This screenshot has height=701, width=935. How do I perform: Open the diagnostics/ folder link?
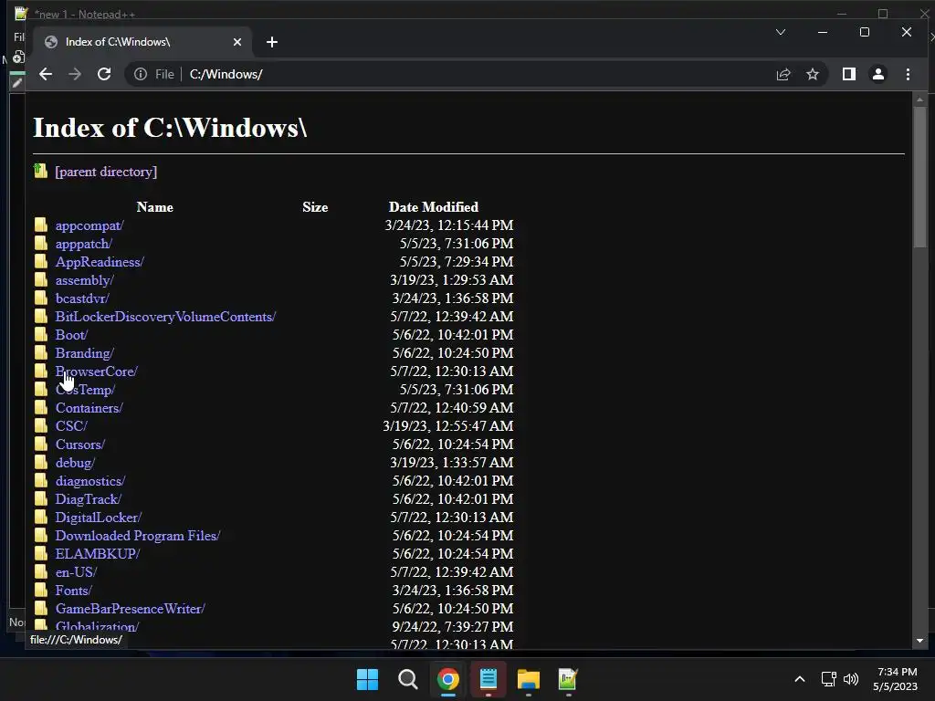(90, 481)
